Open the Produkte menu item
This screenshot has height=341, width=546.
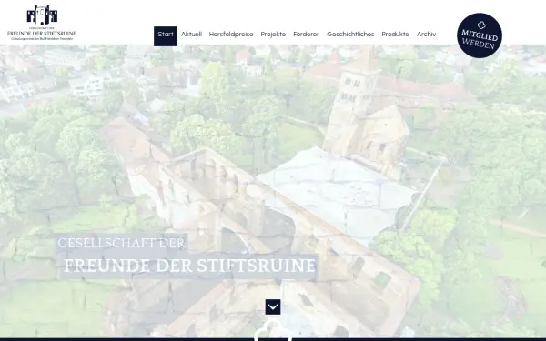(x=395, y=35)
